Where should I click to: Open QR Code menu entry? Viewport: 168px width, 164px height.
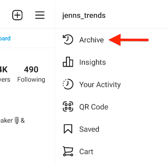[x=94, y=107]
